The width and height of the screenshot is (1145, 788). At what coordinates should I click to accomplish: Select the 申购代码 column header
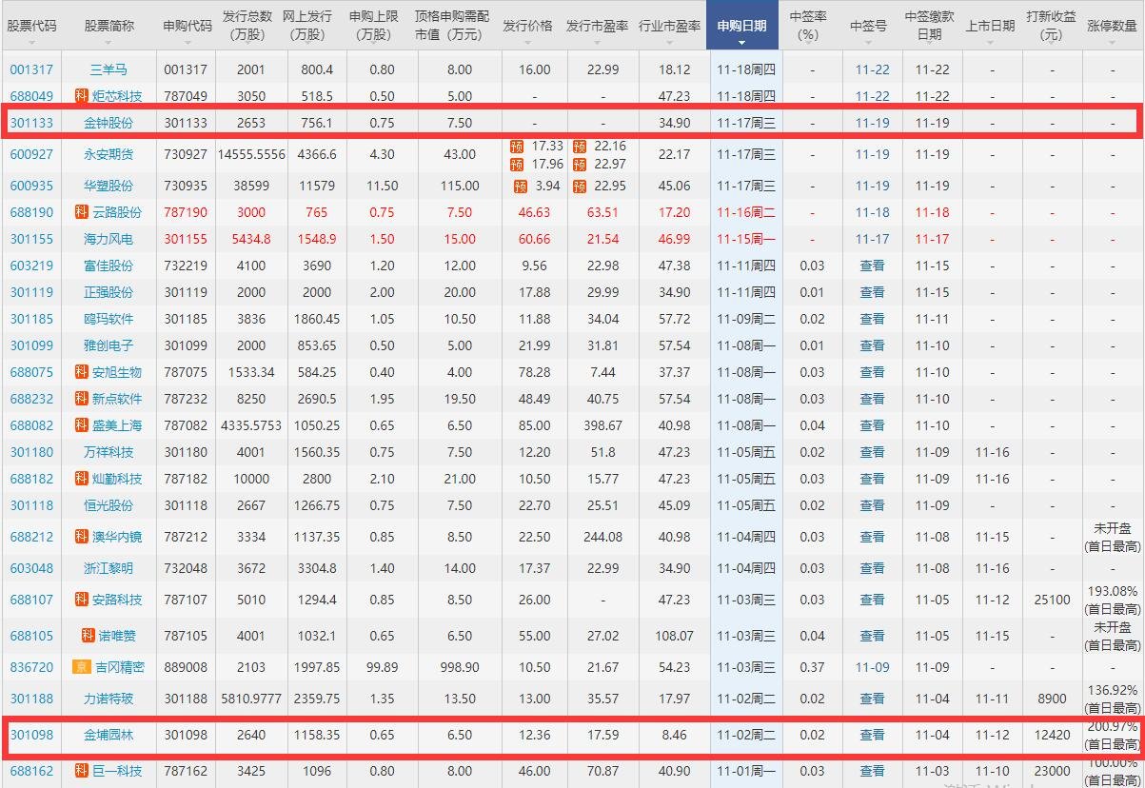click(x=186, y=26)
